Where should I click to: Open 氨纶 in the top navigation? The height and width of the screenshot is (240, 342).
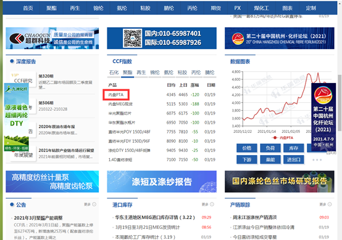122,8
